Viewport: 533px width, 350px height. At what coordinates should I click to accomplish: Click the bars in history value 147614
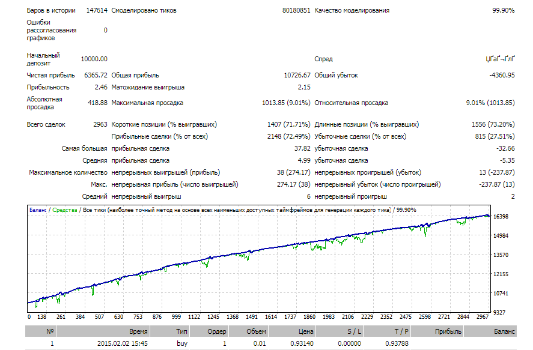tap(97, 11)
